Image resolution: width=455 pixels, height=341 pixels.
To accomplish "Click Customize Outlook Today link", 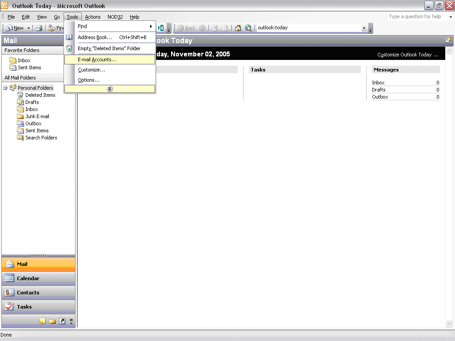I will point(407,55).
